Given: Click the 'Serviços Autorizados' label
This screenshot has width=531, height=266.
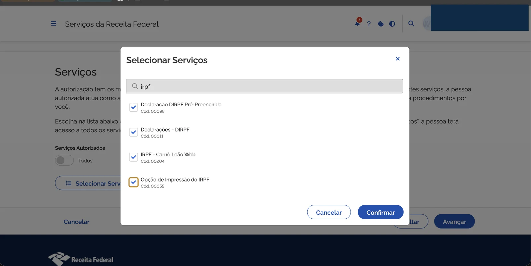Looking at the screenshot, I should pos(80,148).
